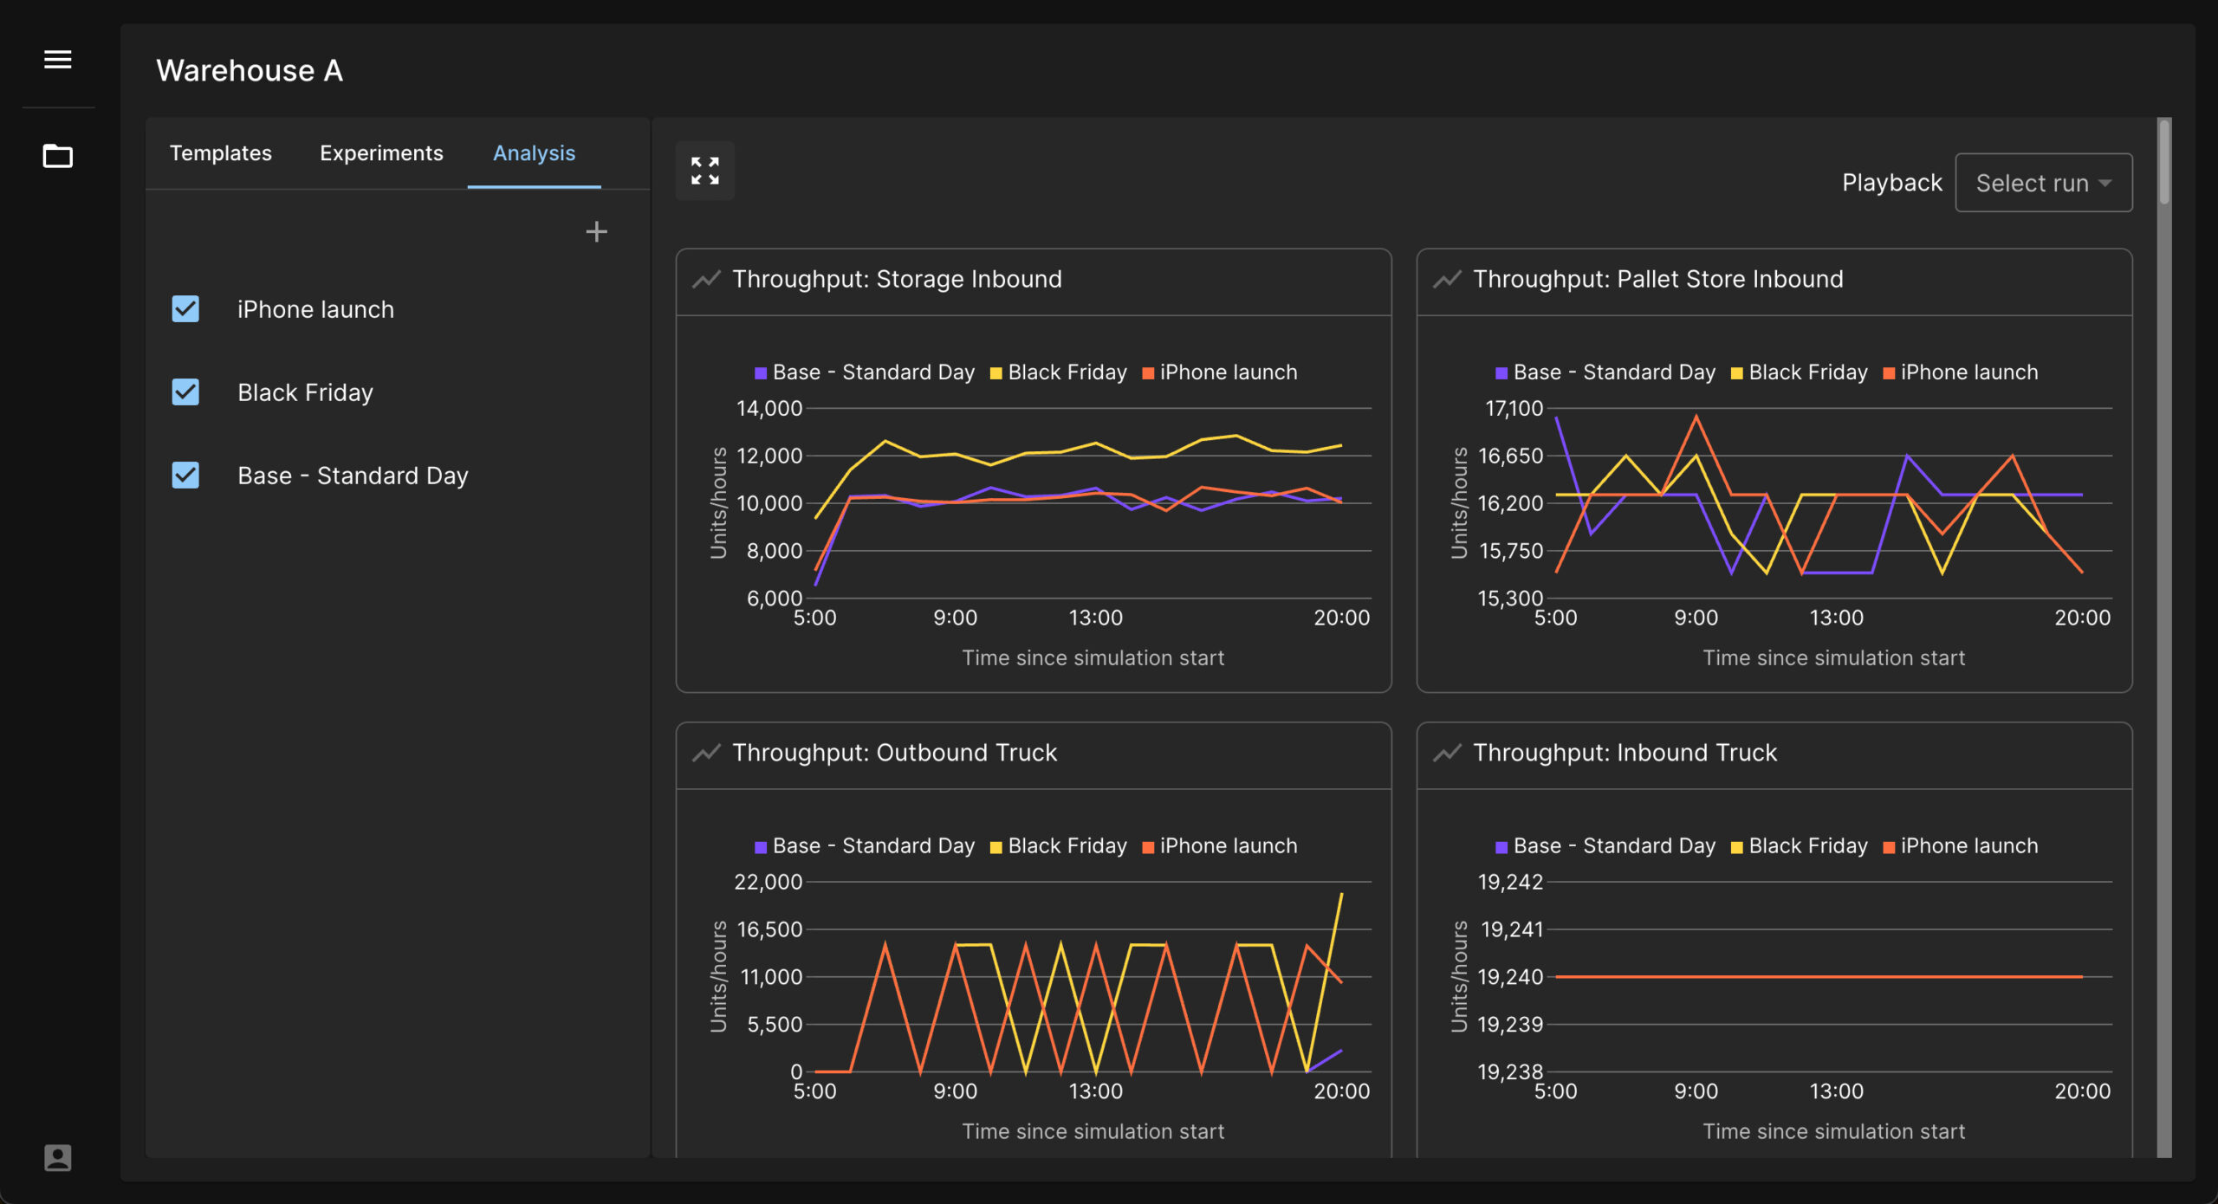Click the fullscreen expand charts icon
This screenshot has width=2218, height=1204.
tap(704, 171)
